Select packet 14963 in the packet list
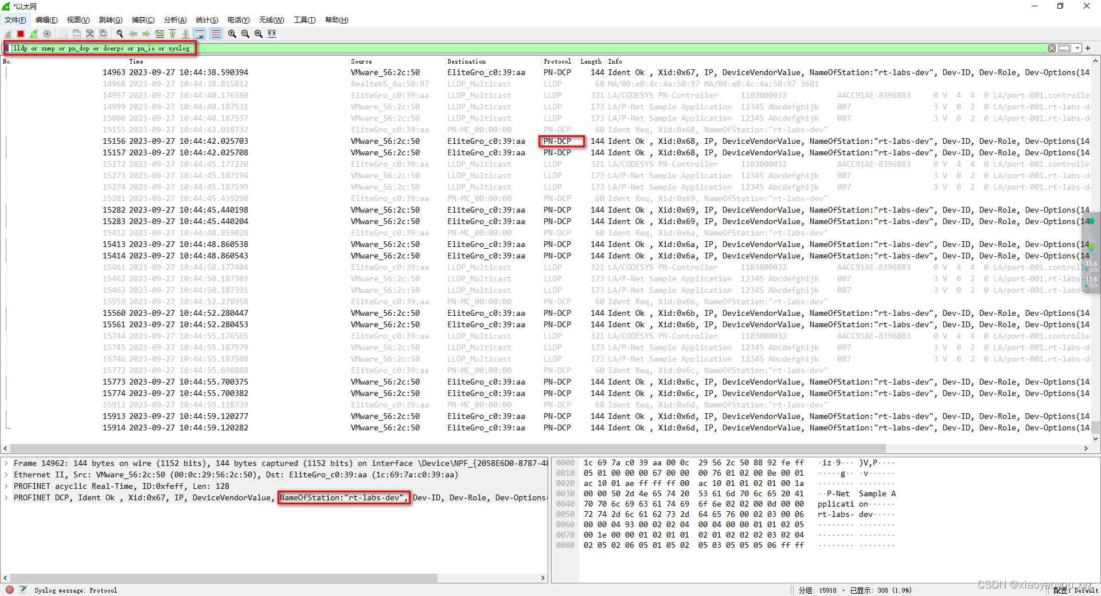 546,72
